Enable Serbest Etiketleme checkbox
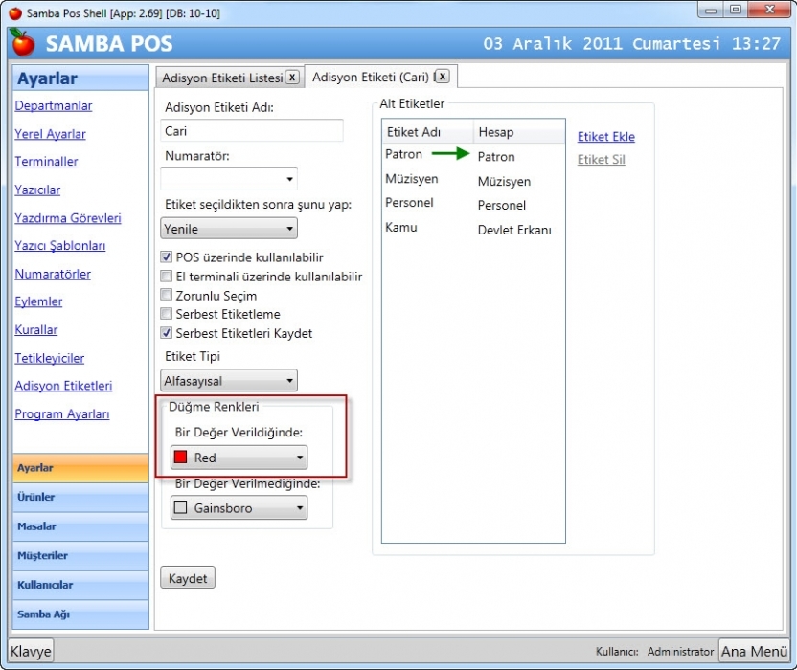797x670 pixels. [167, 314]
